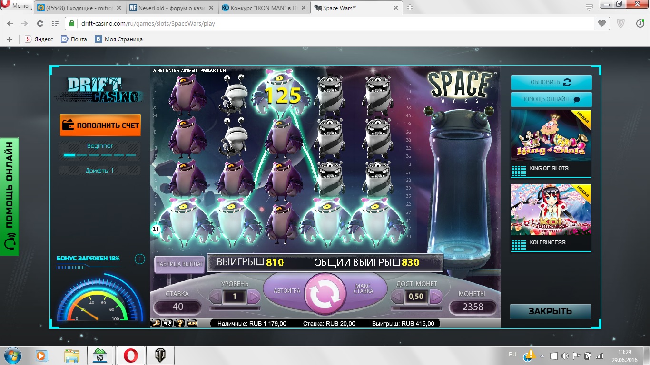Open the King of Slots game thumbnail
Image resolution: width=650 pixels, height=365 pixels.
click(x=551, y=143)
